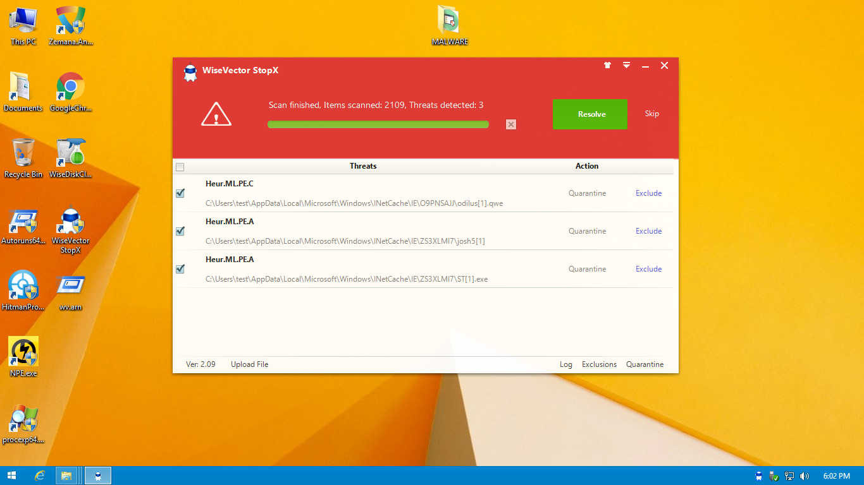
Task: Open the Quarantine list in the footer
Action: (x=645, y=364)
